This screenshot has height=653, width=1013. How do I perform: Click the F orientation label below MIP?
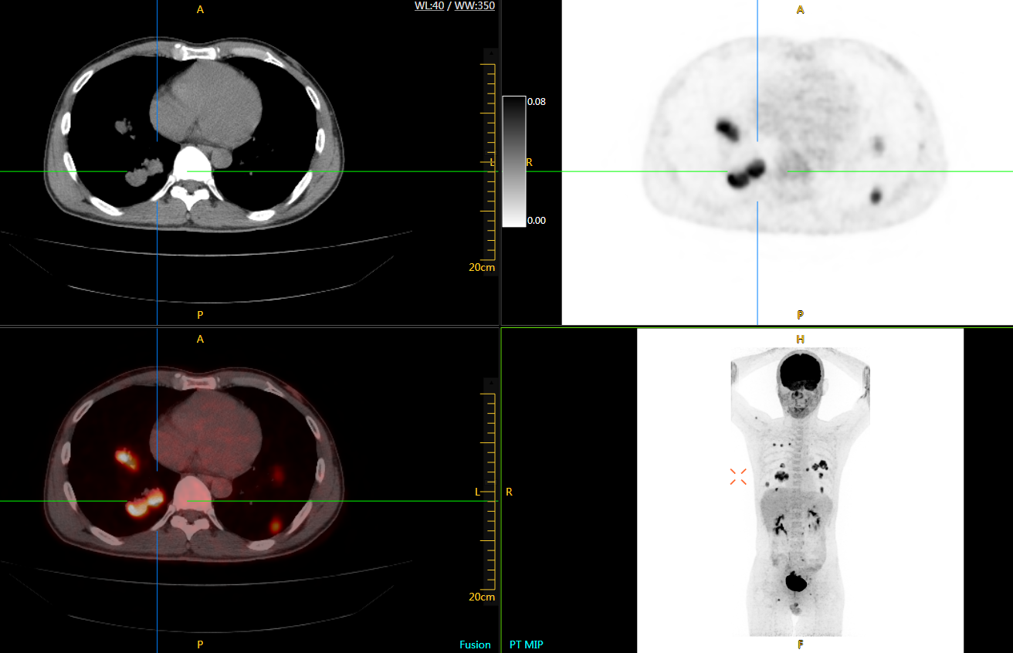click(800, 644)
